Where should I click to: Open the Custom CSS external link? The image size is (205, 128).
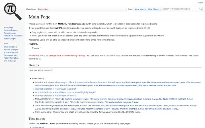113,55
